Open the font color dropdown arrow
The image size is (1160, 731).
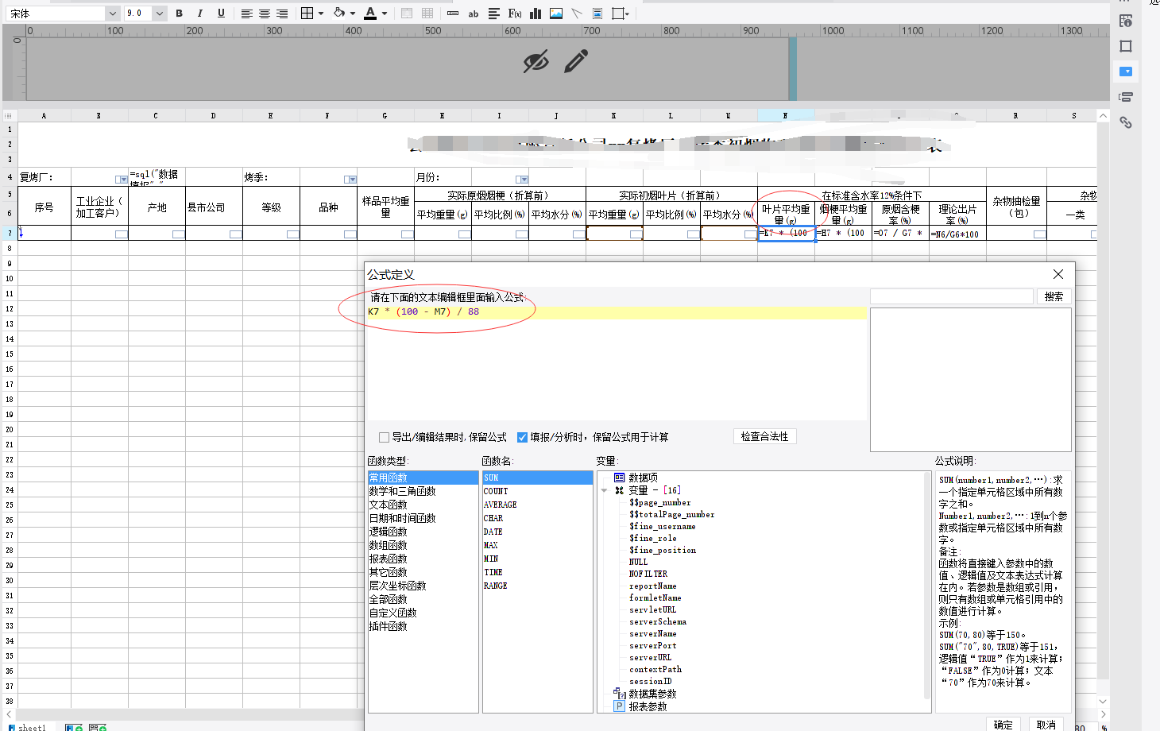tap(385, 14)
